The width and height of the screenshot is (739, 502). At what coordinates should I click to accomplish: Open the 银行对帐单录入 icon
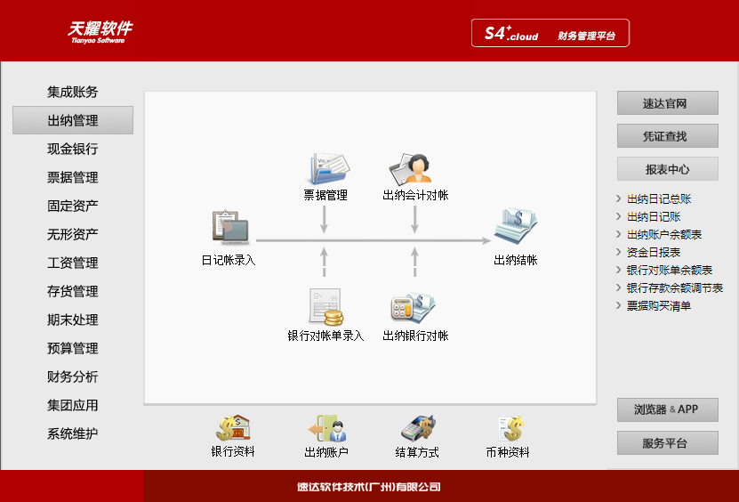(325, 307)
